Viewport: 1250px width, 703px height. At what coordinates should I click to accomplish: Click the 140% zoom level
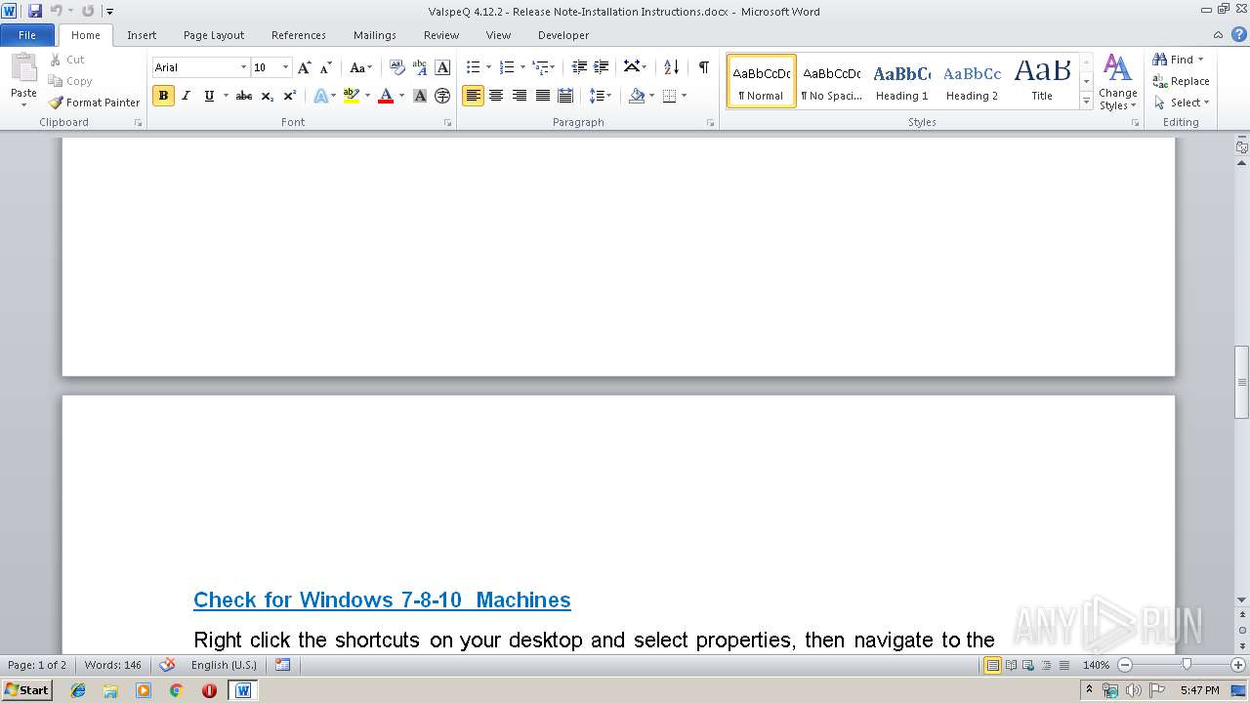(x=1096, y=665)
